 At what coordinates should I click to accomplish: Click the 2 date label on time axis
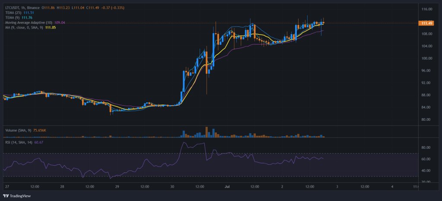pos(283,187)
